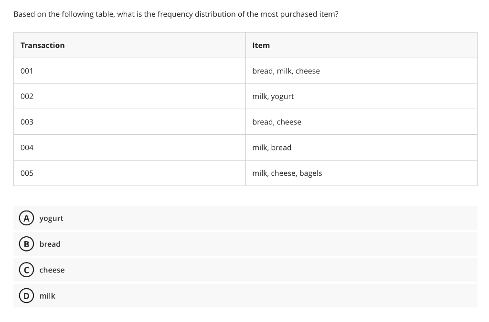The image size is (489, 322).
Task: Click the circled letter A icon
Action: pos(26,218)
